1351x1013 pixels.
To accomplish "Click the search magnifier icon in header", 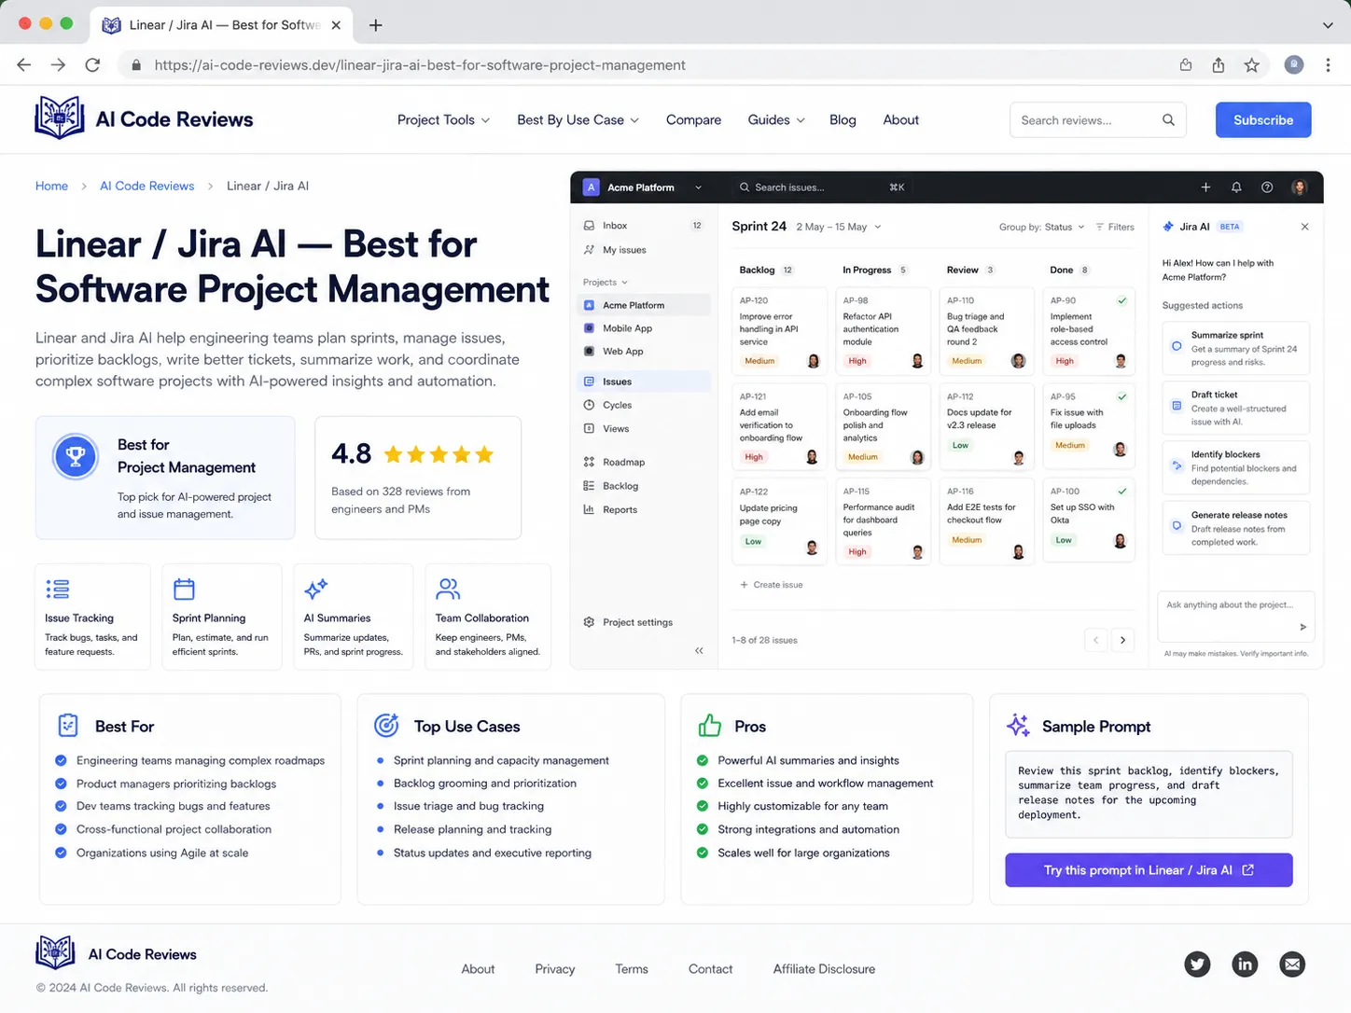I will click(x=1168, y=120).
